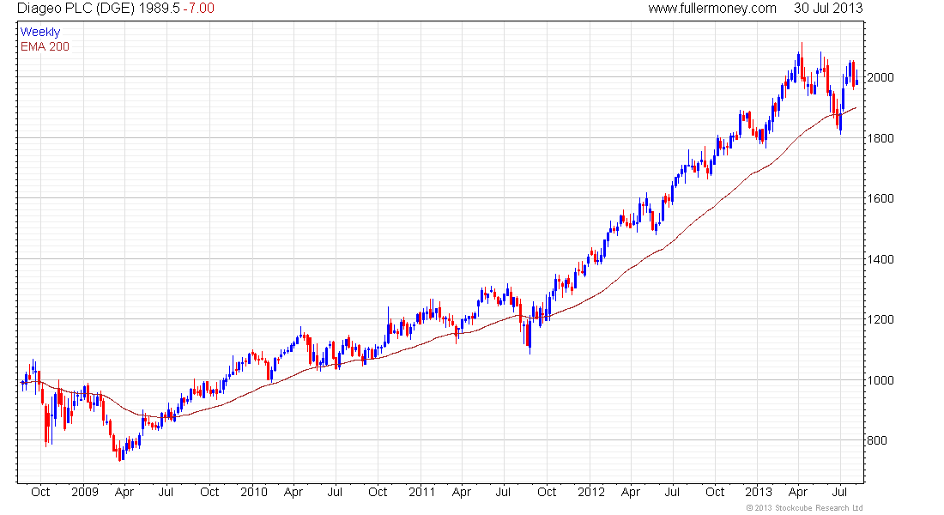The image size is (944, 515).
Task: Click the 2010 year label on time axis
Action: click(x=253, y=492)
